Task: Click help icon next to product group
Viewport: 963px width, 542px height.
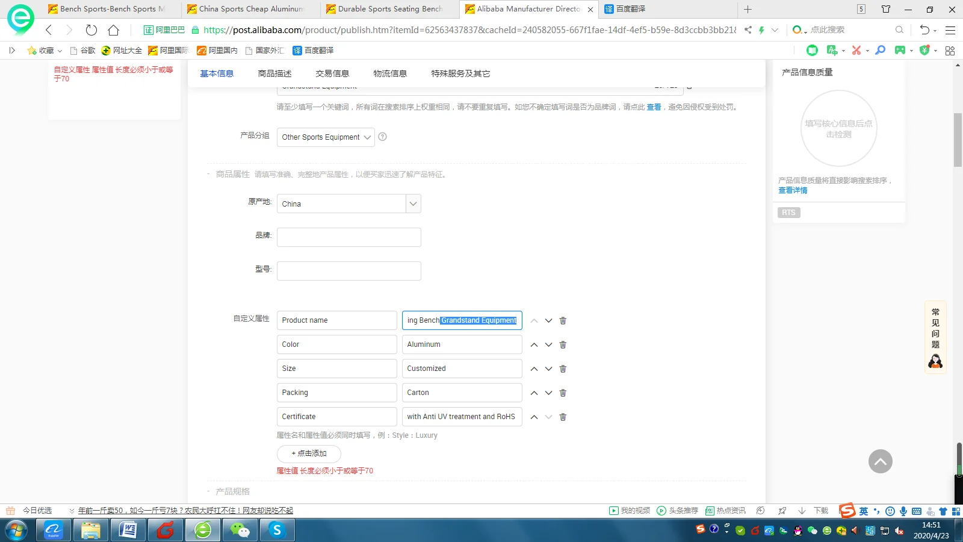Action: 382,137
